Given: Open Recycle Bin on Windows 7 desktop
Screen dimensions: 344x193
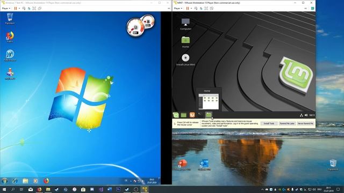Looking at the screenshot, I should [10, 19].
